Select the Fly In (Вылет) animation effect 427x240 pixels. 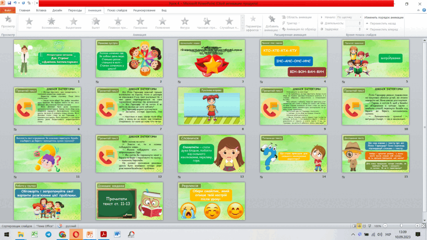[x=95, y=23]
